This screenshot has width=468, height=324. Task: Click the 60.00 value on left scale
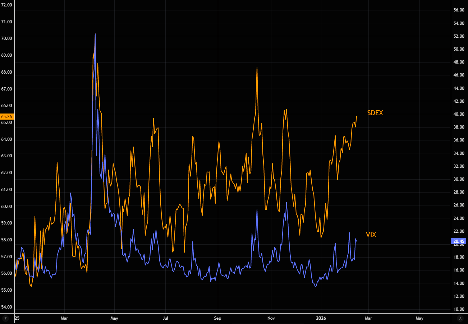(7, 206)
